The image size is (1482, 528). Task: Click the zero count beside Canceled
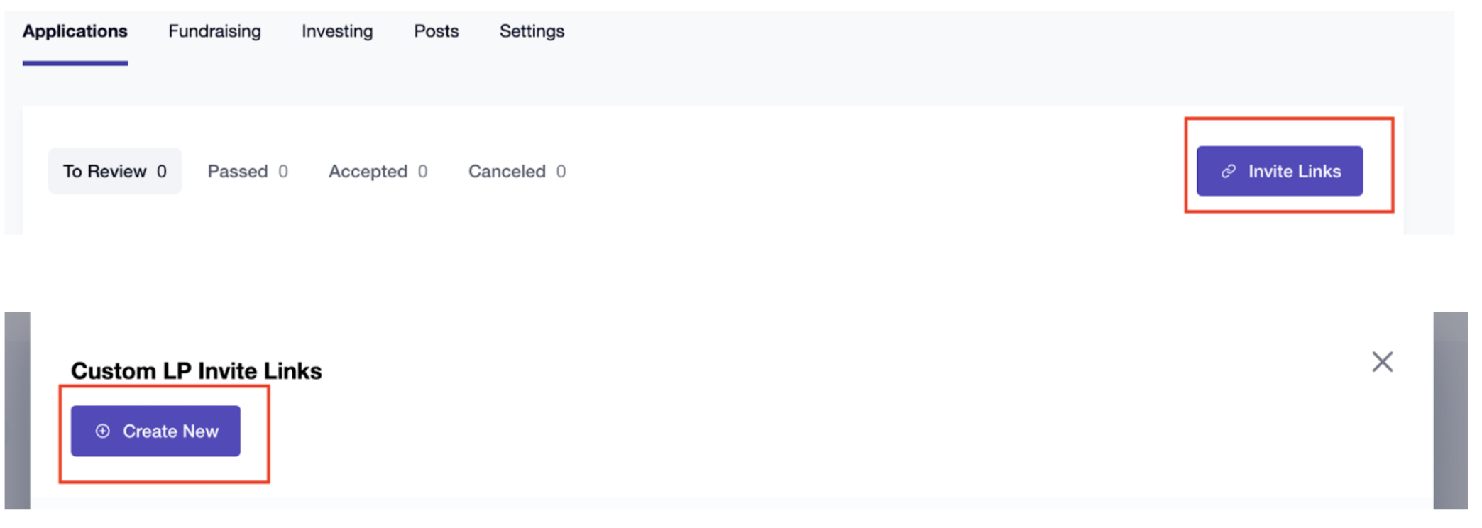(x=561, y=171)
